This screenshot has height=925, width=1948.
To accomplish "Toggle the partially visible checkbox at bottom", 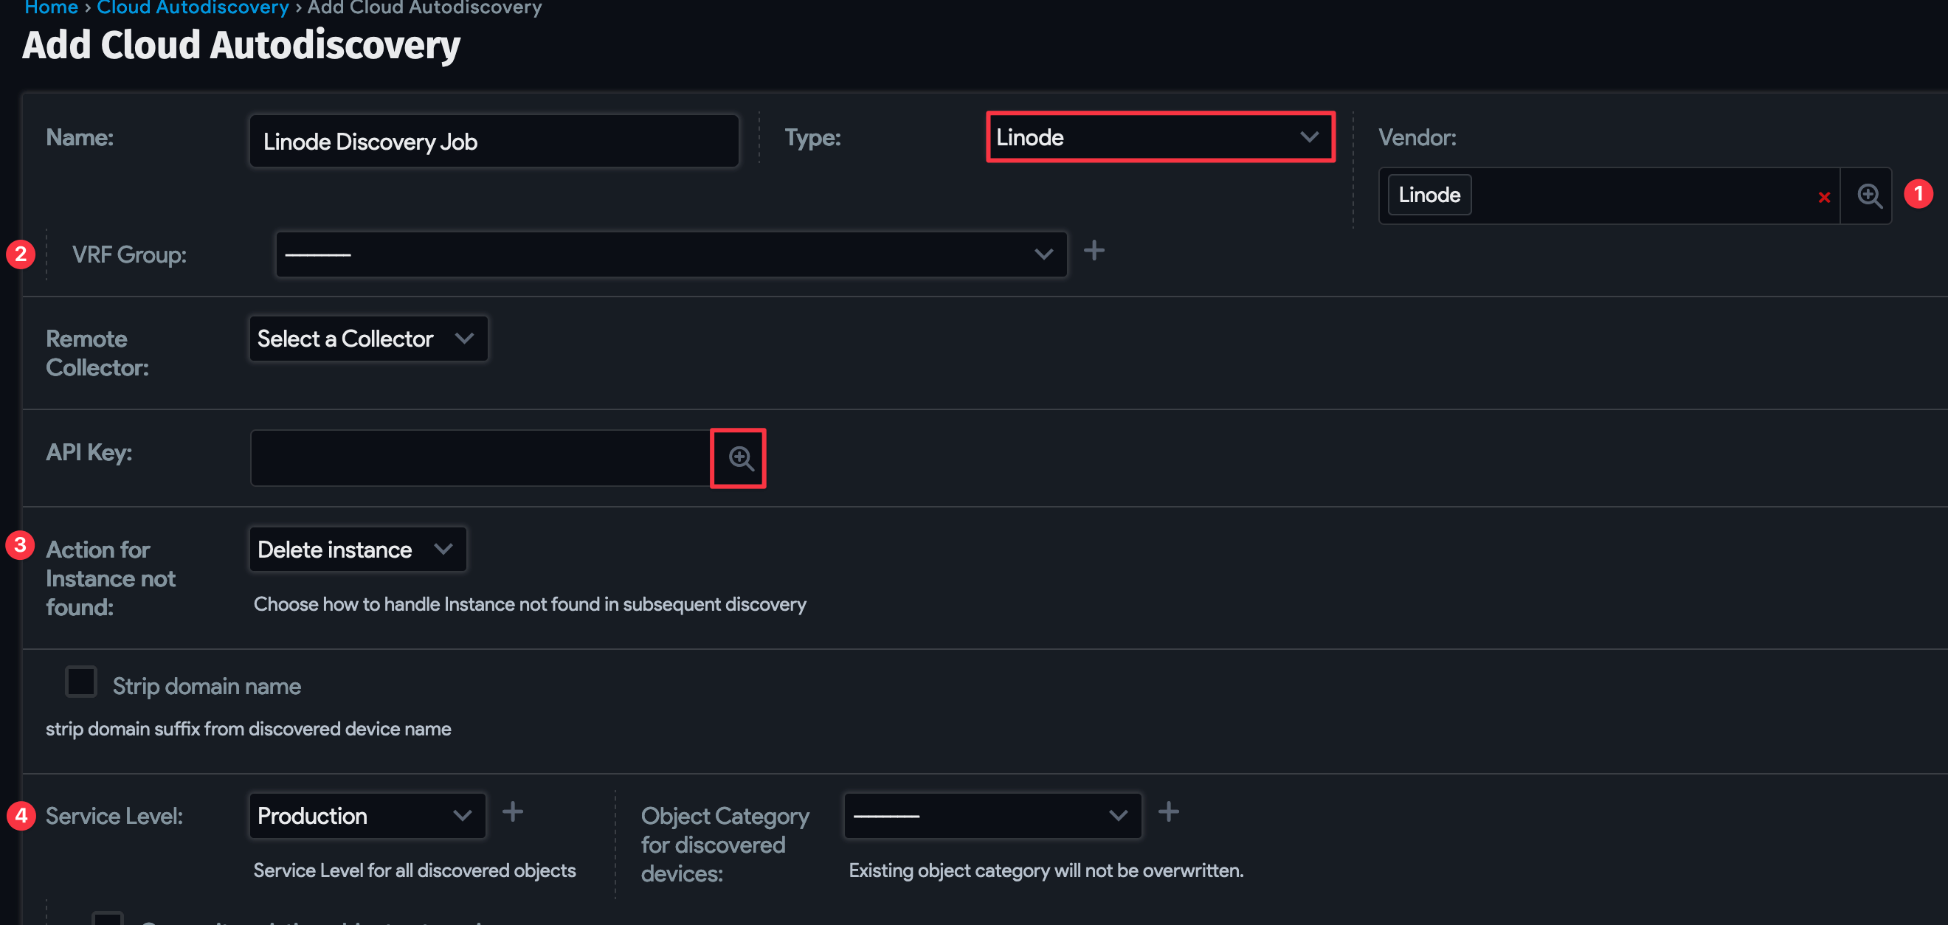I will click(108, 918).
